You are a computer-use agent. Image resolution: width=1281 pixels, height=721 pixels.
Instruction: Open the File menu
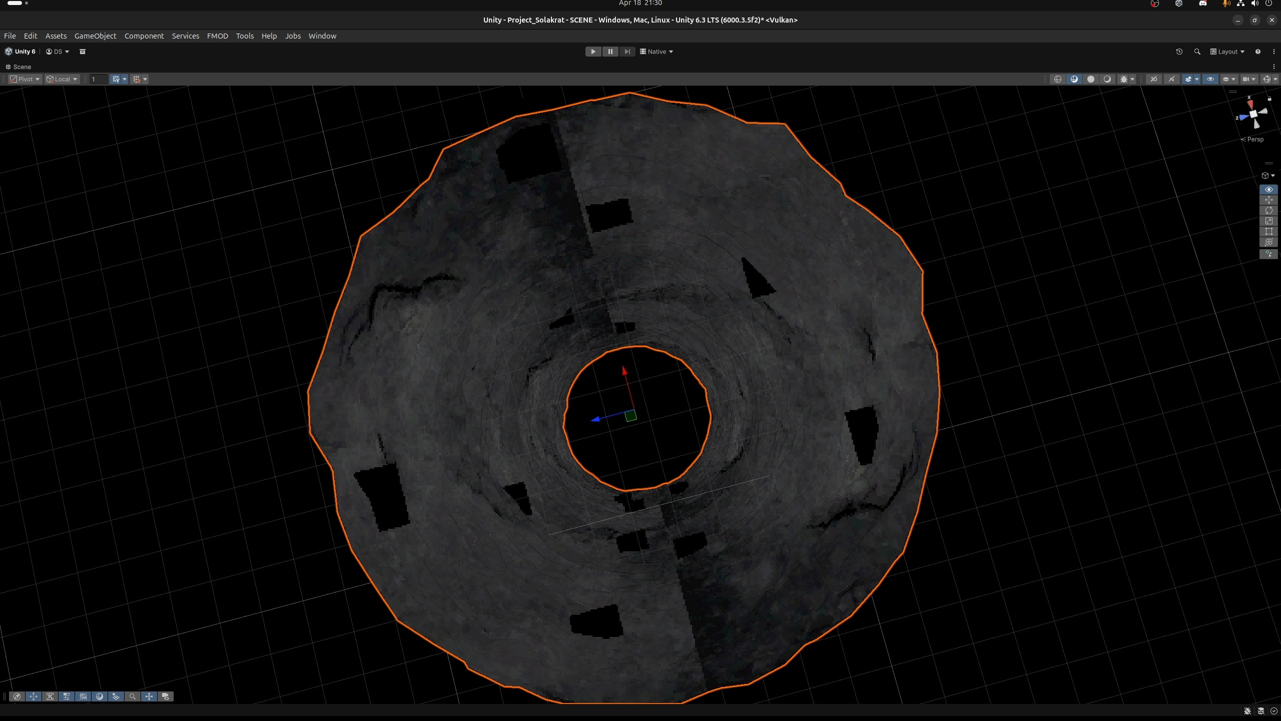coord(10,36)
